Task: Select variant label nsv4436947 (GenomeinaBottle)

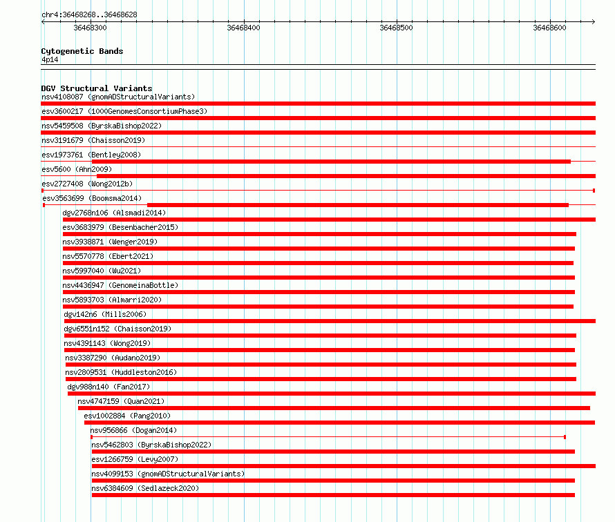Action: [x=120, y=285]
